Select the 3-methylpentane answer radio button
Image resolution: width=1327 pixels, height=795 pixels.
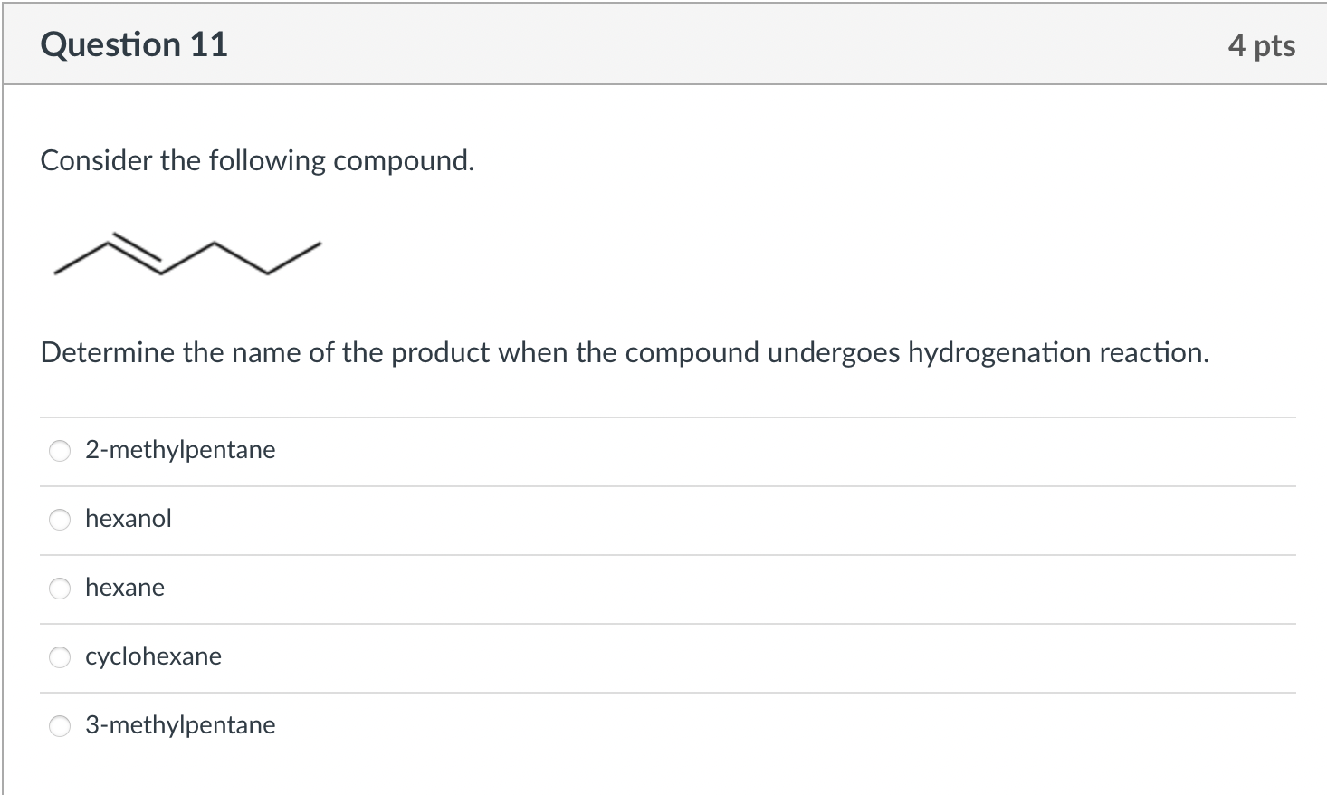(59, 725)
